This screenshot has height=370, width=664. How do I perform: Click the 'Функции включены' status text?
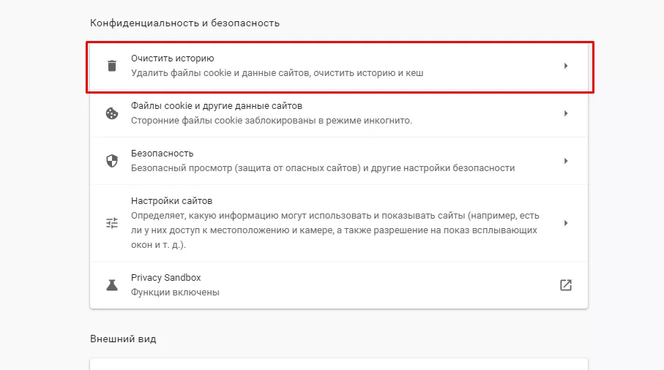pyautogui.click(x=175, y=292)
